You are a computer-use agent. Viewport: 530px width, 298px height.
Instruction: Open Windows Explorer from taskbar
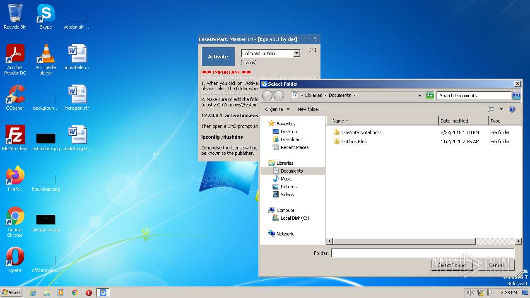pyautogui.click(x=47, y=293)
